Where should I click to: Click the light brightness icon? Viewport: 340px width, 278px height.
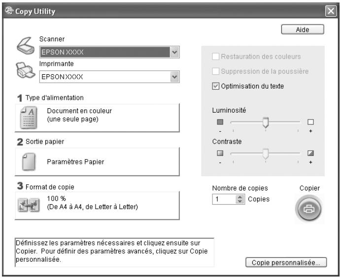pos(310,122)
